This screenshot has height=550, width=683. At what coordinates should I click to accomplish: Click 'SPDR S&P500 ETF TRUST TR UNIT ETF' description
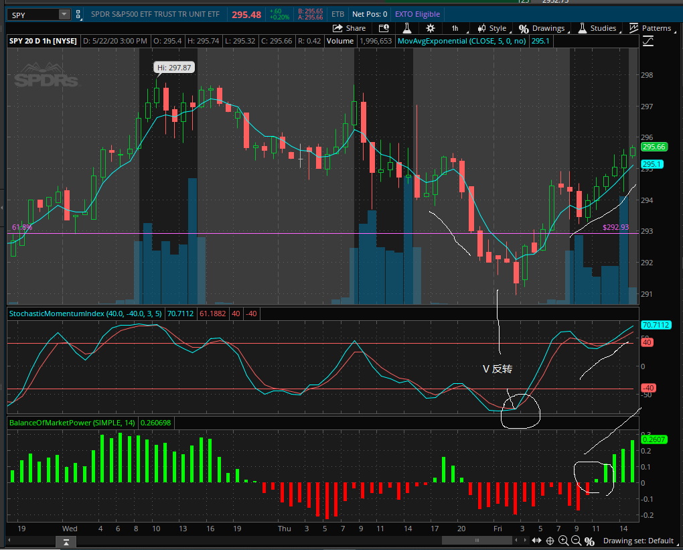(x=155, y=14)
